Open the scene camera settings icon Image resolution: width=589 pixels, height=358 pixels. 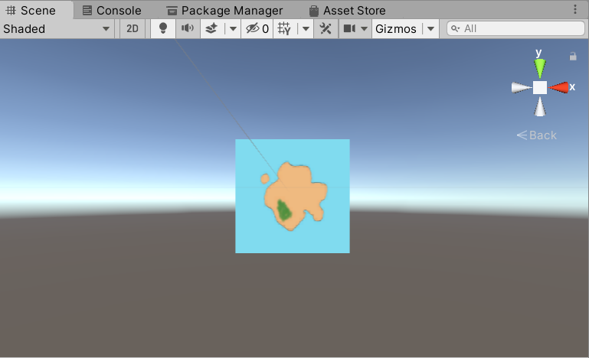pos(349,29)
